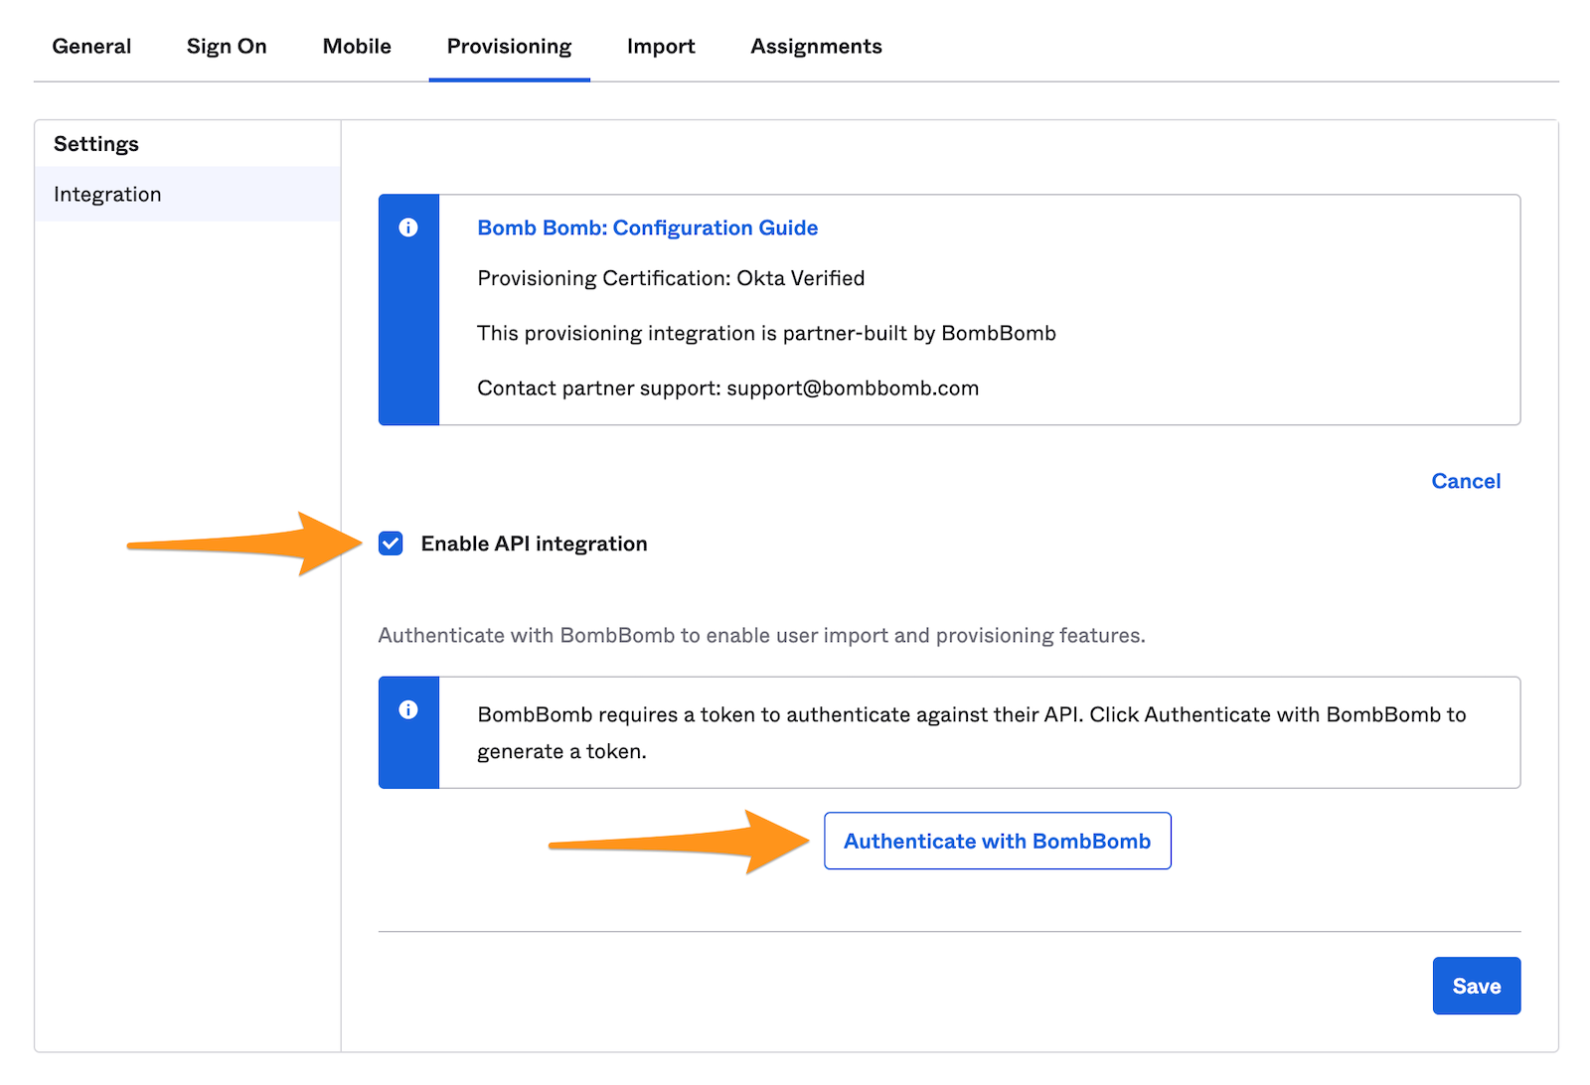The height and width of the screenshot is (1085, 1590).
Task: Go to the Mobile tab
Action: 357,47
